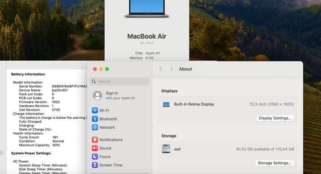Open the Screen Time hourglass icon
This screenshot has width=321, height=174.
click(x=95, y=165)
